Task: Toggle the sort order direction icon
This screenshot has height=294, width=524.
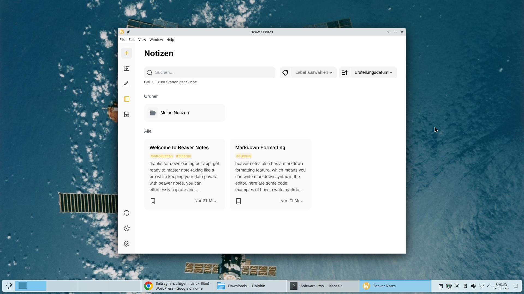Action: tap(344, 73)
